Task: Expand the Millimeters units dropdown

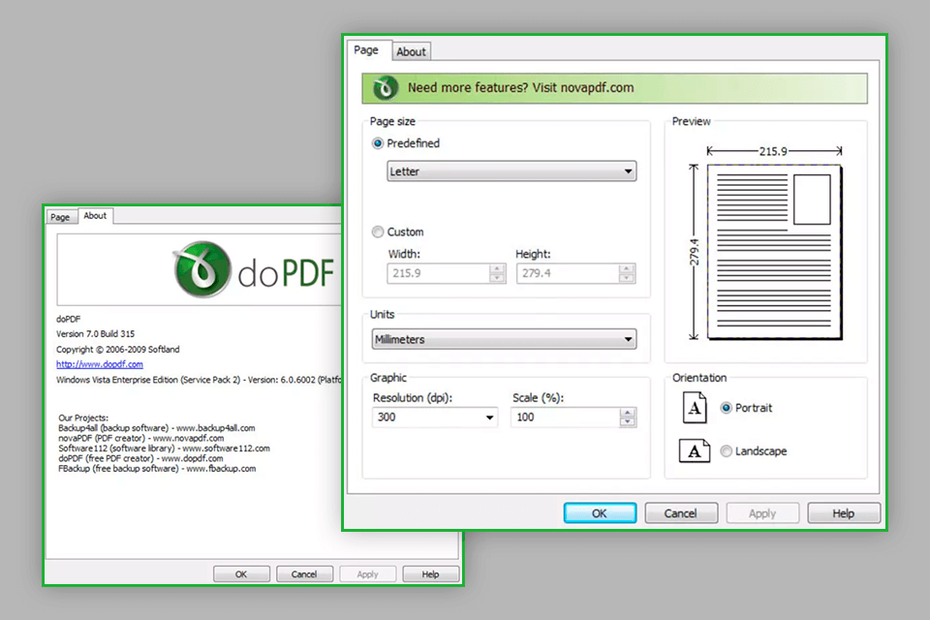Action: point(504,339)
